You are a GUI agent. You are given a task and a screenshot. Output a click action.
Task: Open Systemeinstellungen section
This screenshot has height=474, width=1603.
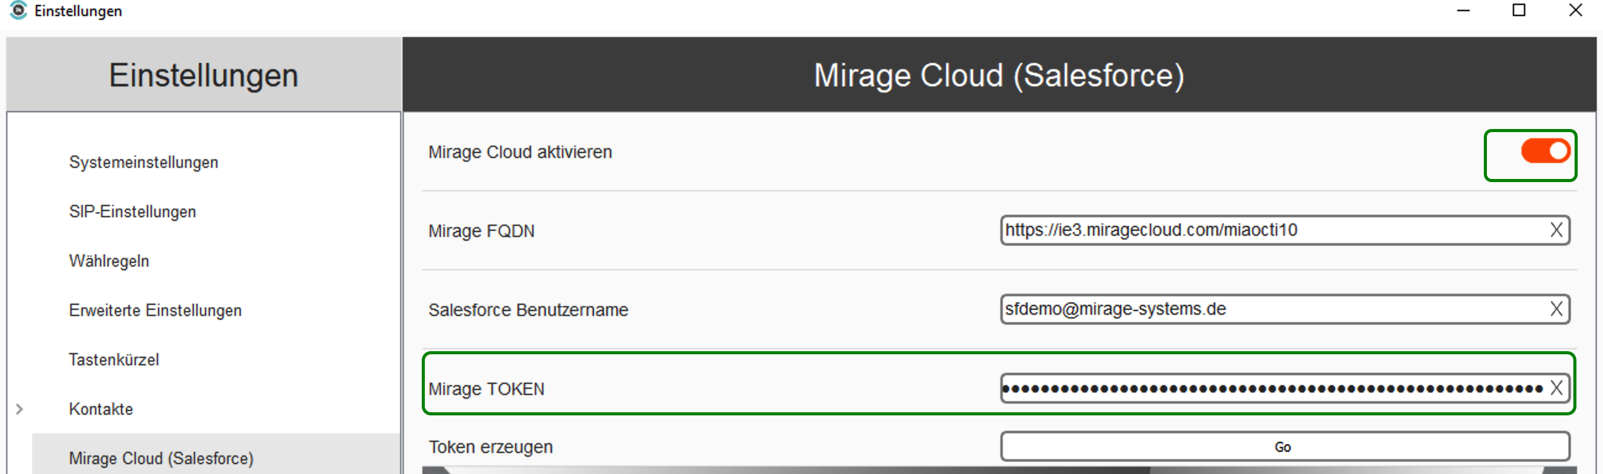(144, 162)
